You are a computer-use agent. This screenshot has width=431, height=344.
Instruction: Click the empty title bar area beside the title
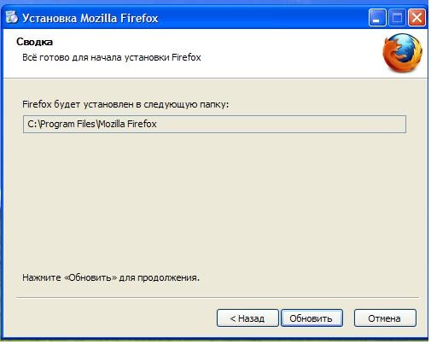tap(262, 18)
